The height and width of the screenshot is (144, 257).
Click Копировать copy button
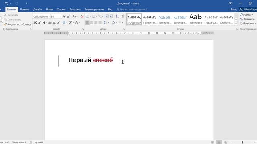point(12,20)
